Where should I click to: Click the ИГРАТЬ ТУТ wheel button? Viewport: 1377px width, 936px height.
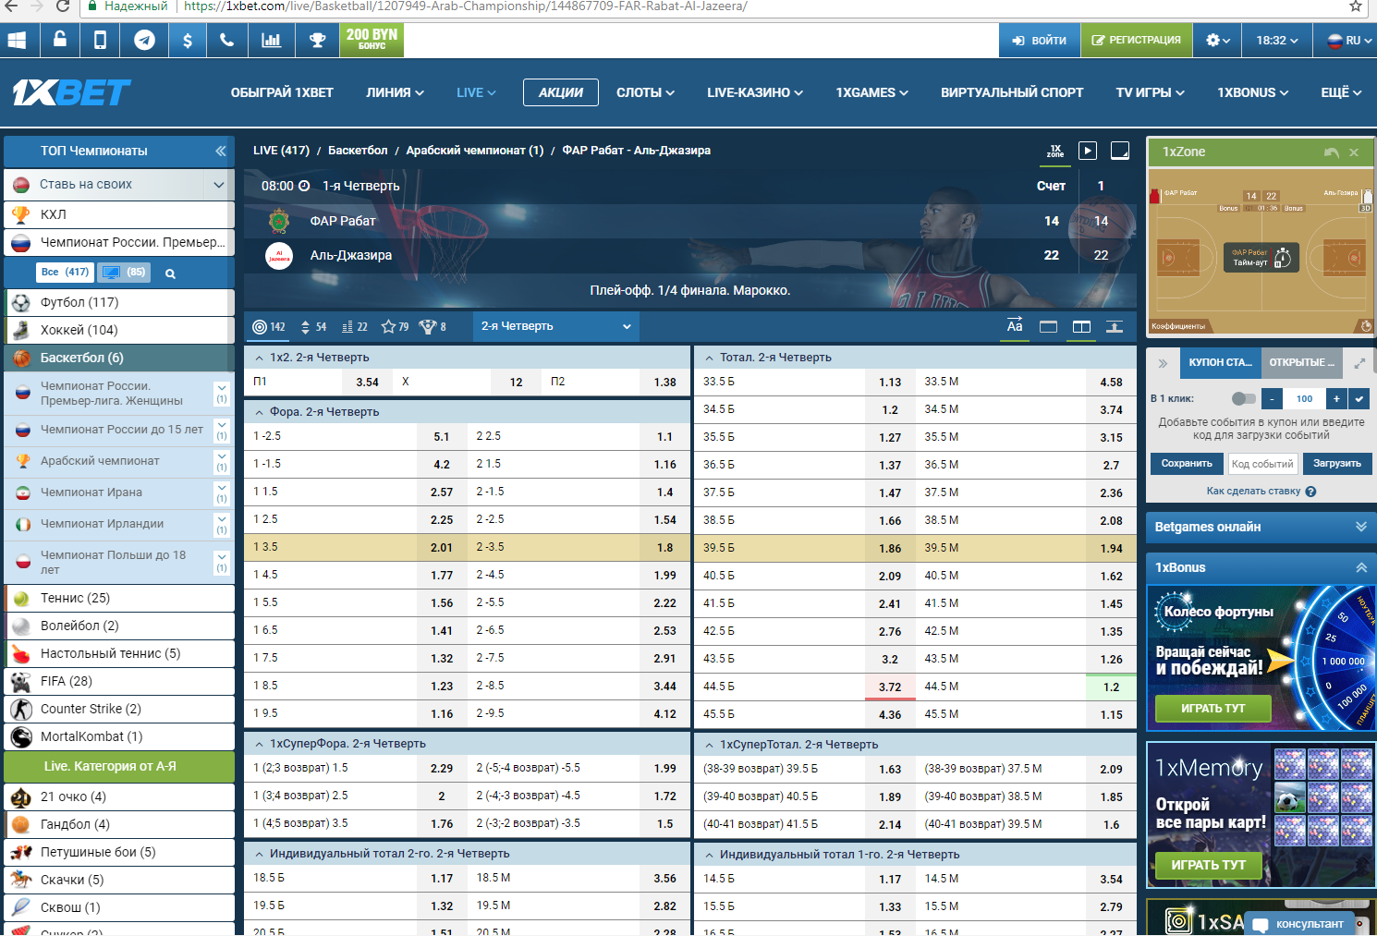1213,709
